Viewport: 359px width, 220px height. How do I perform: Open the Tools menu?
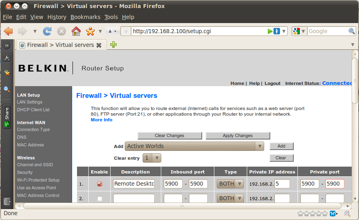coord(111,17)
